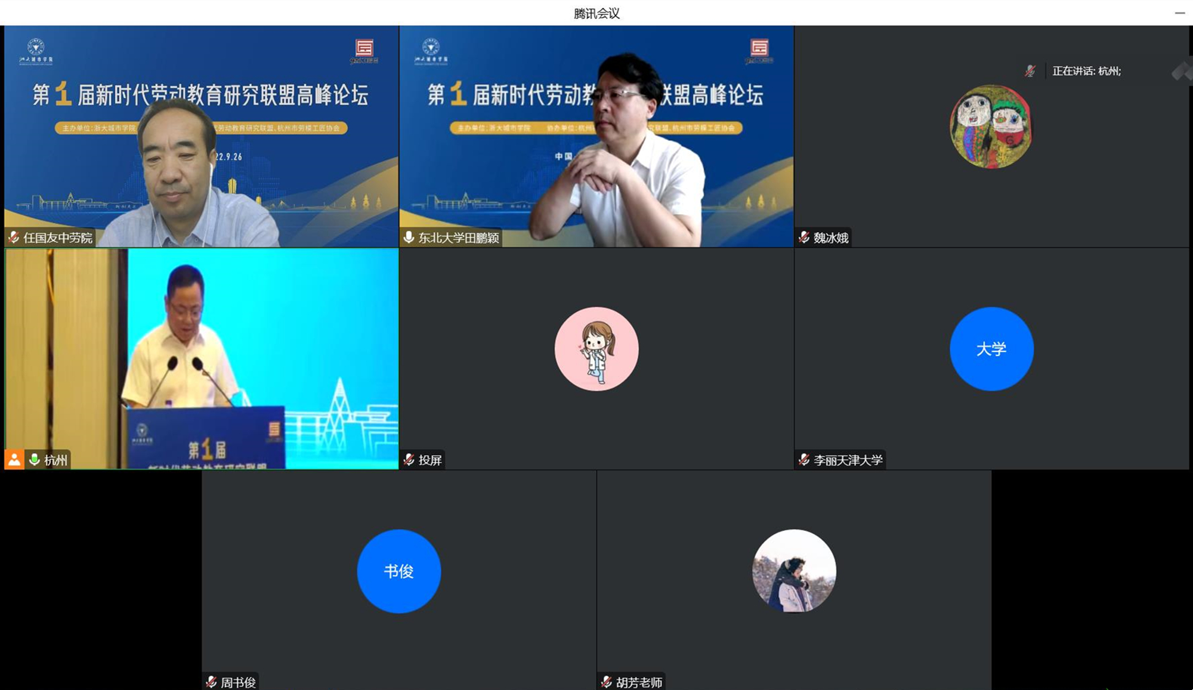Click the name label 任国友中劳院

coord(58,238)
